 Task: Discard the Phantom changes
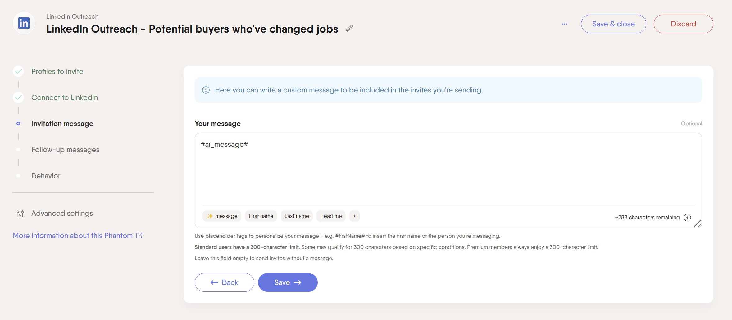click(683, 24)
